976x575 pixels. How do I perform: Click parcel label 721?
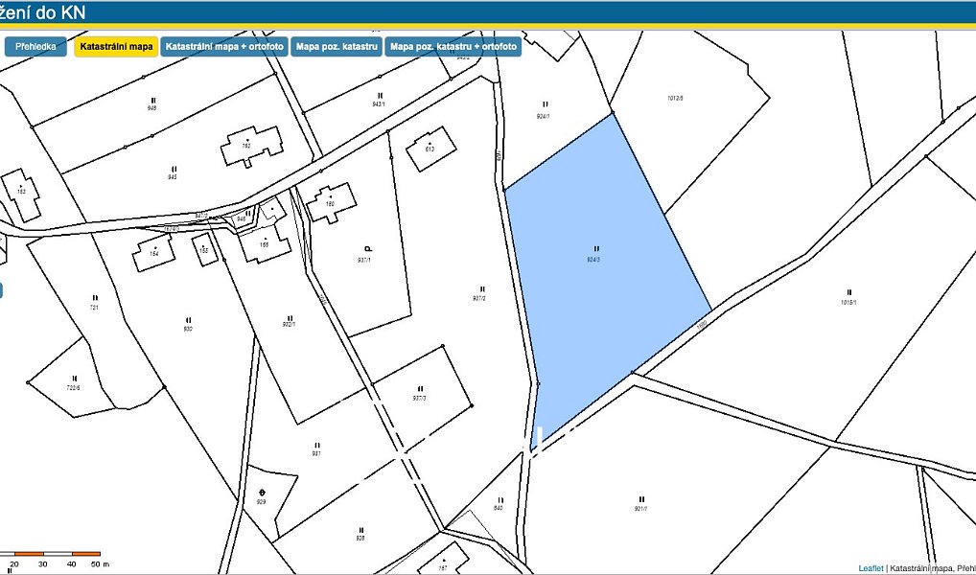coord(94,308)
